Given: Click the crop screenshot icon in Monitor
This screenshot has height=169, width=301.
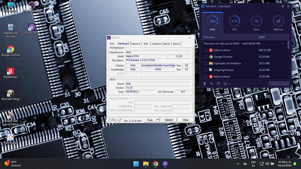Looking at the screenshot, I should pos(225,84).
